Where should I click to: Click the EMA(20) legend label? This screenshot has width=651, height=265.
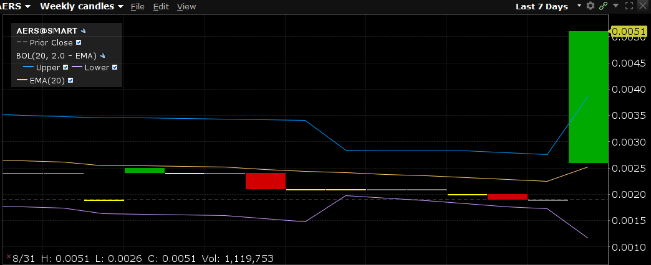tap(47, 81)
